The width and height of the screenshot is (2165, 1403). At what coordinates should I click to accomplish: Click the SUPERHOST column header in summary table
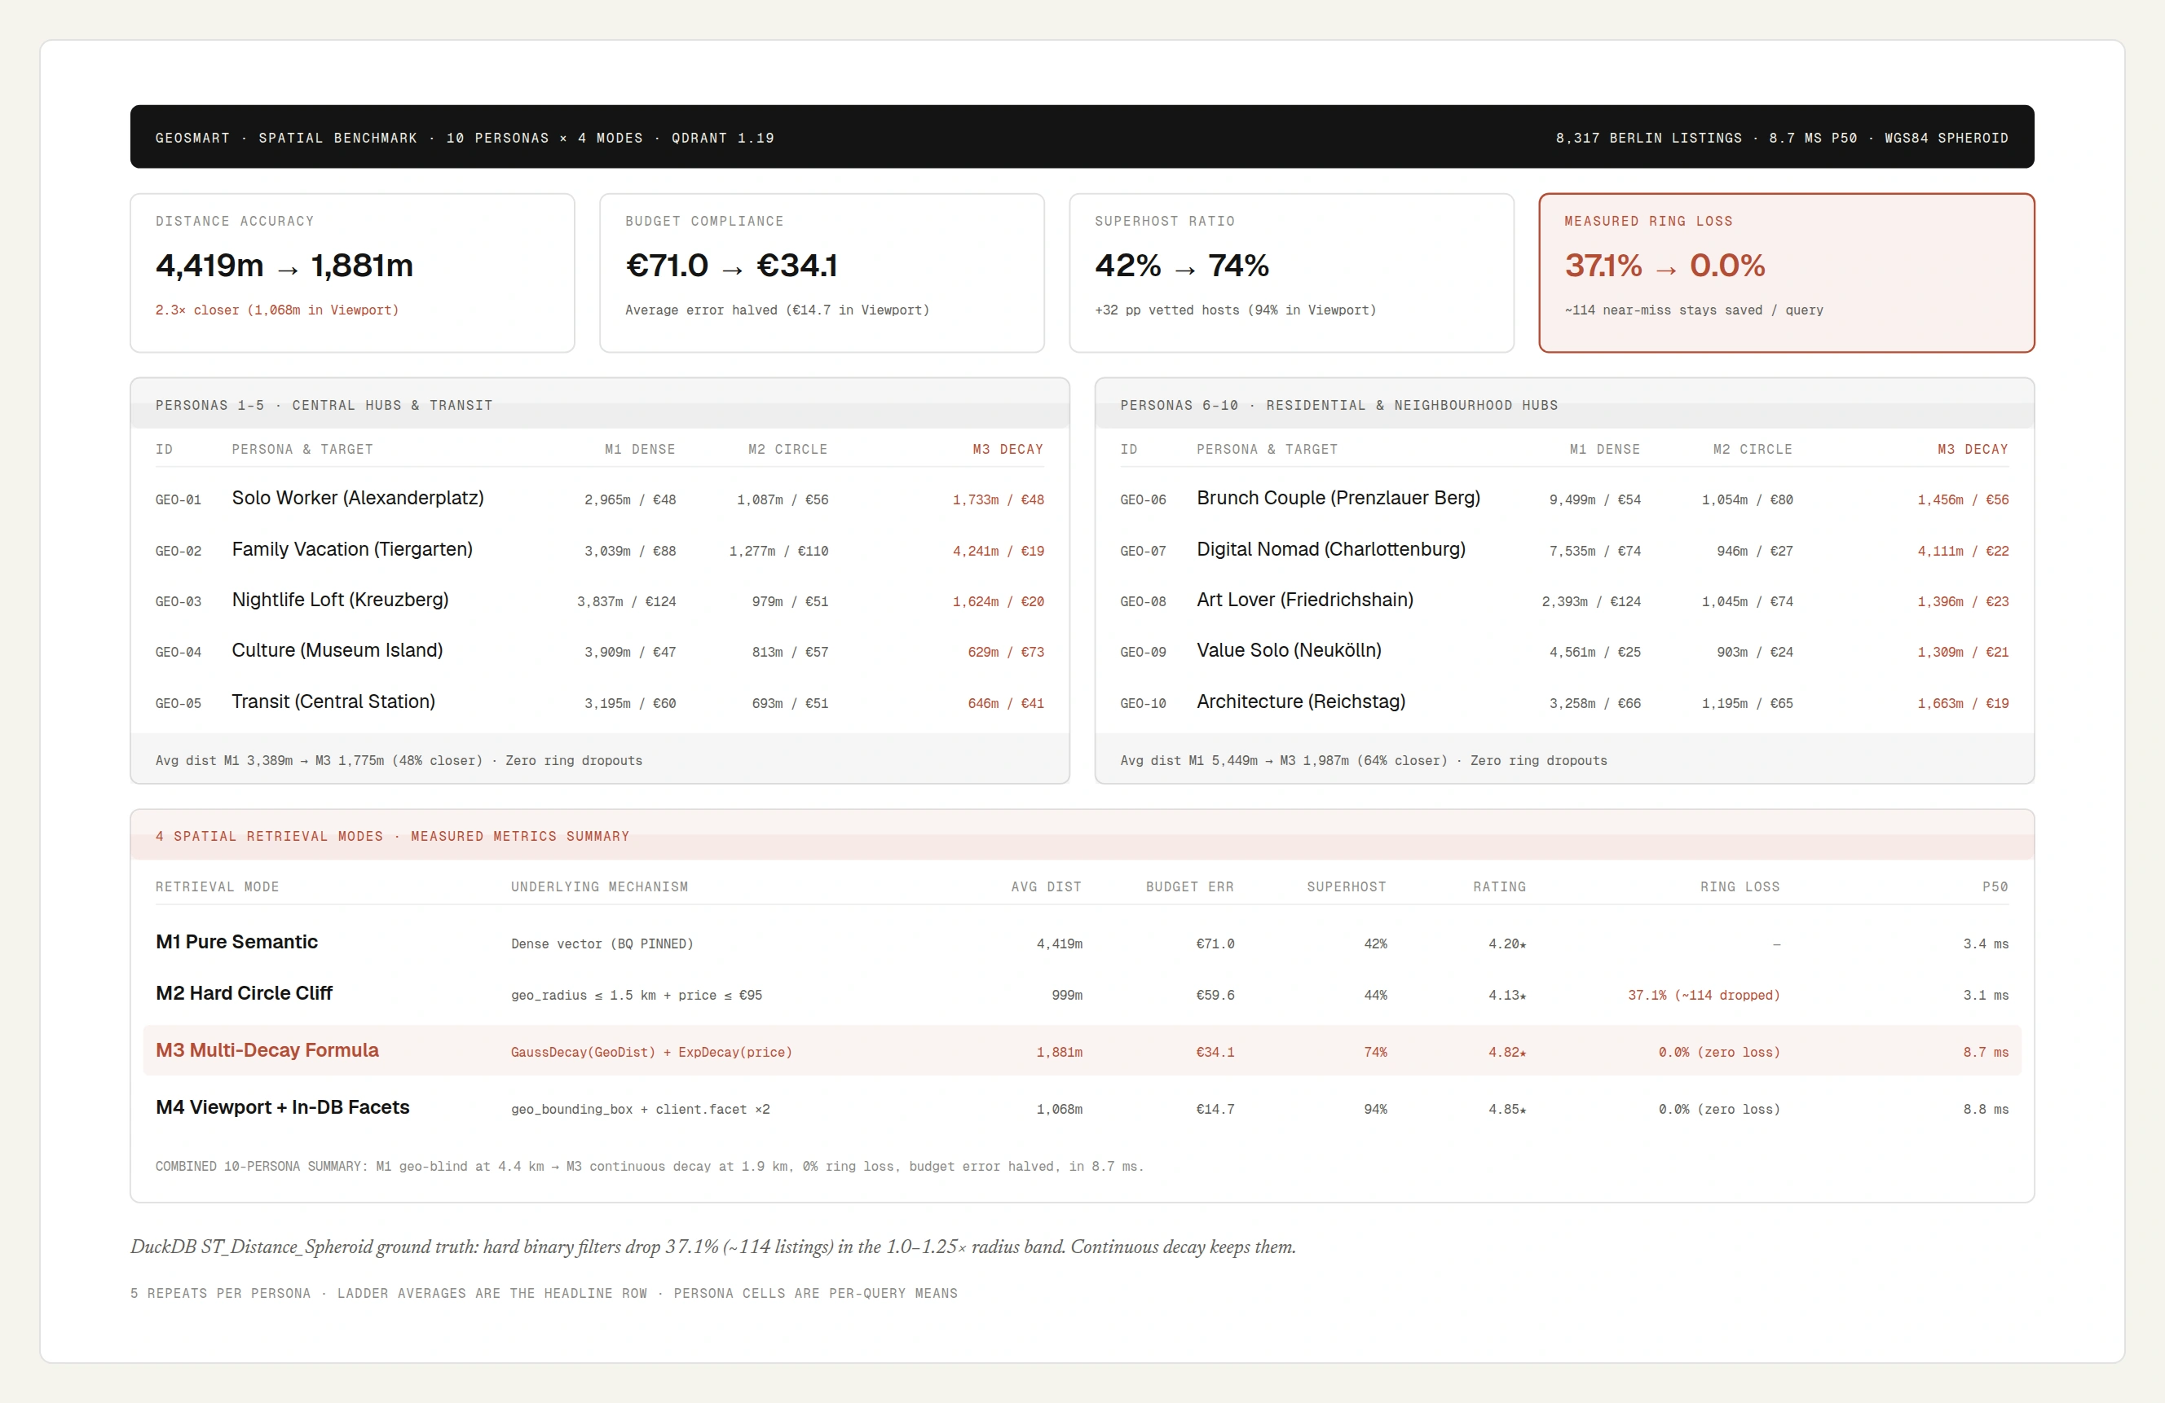[1346, 886]
